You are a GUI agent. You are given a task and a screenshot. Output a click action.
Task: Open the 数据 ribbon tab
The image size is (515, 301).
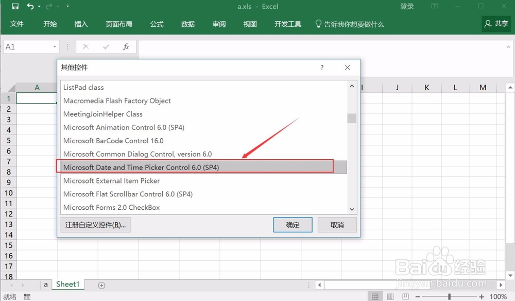188,24
